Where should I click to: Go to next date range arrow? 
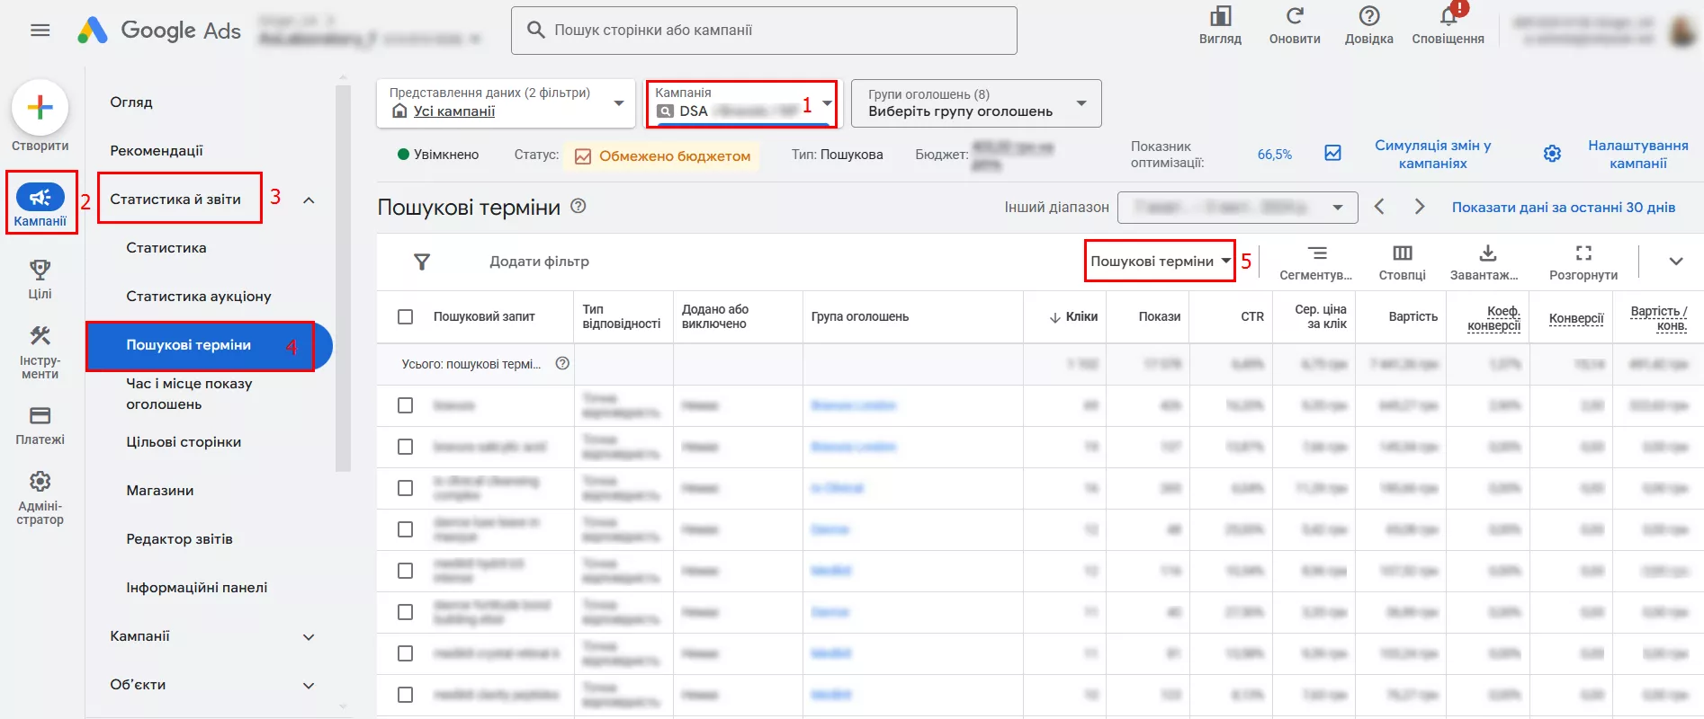pyautogui.click(x=1419, y=207)
